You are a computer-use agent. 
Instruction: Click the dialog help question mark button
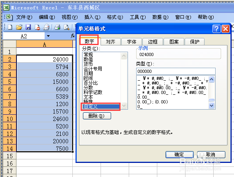point(216,29)
